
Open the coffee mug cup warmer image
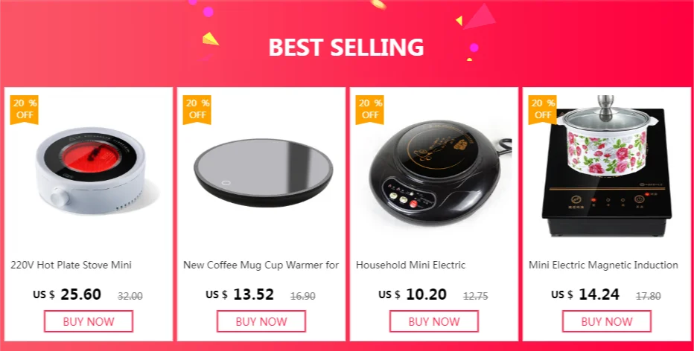tap(264, 173)
